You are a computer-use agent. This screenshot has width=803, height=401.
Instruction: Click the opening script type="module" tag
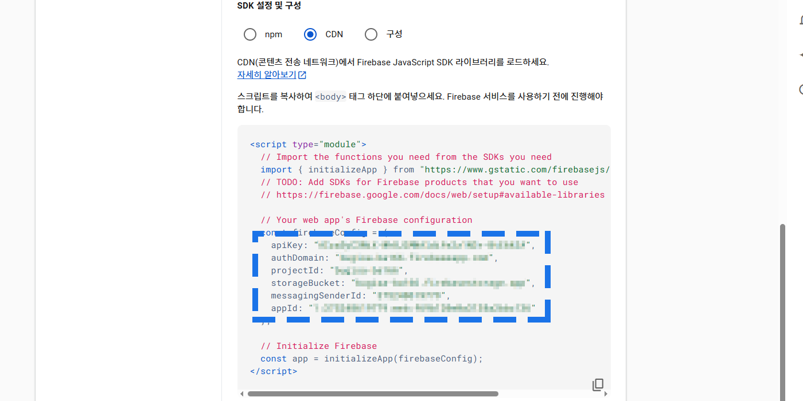(x=308, y=144)
